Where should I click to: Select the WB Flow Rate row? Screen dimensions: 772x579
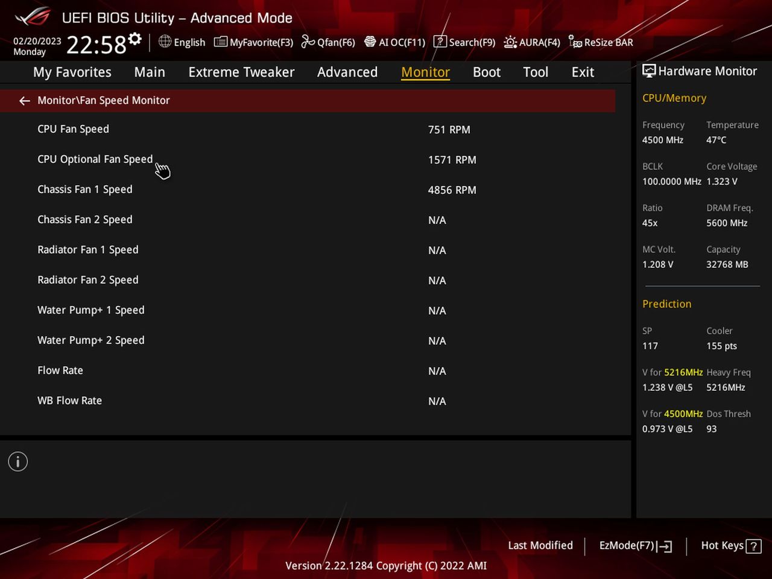(308, 400)
